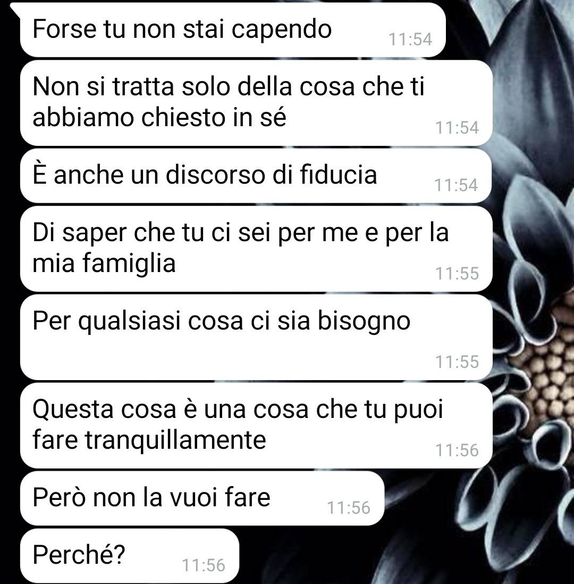Viewport: 574px width, 584px height.
Task: Click the word 'famiglia' in the message
Action: pyautogui.click(x=128, y=264)
